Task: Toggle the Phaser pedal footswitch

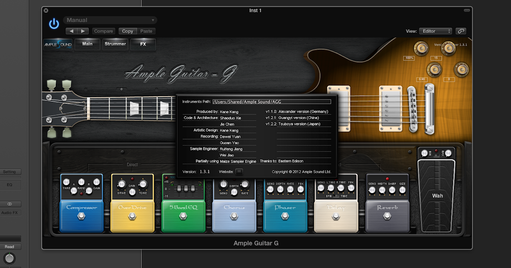Action: point(285,217)
